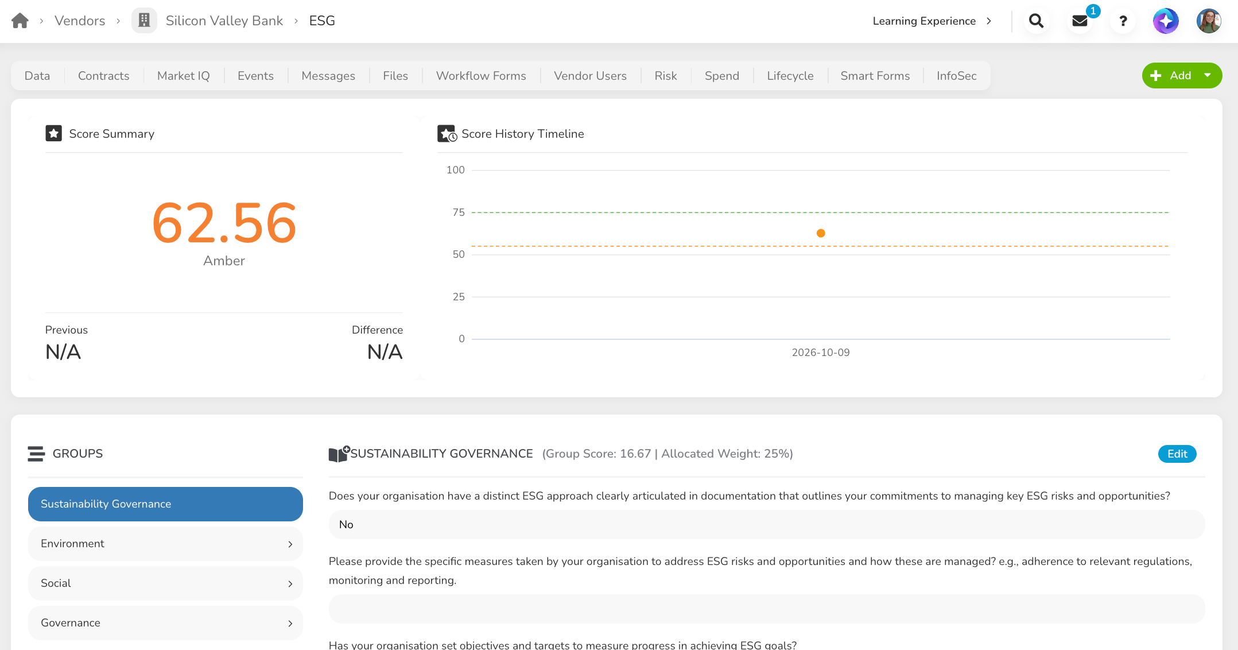
Task: Go to the Home icon in breadcrumb
Action: (20, 21)
